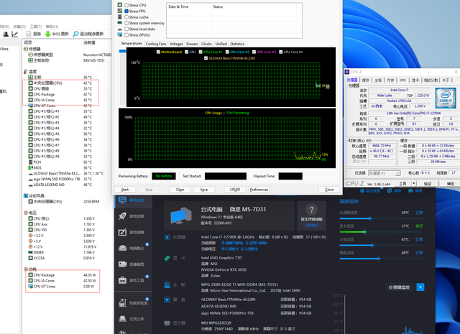Click the BIOS update arrow icon

tap(47, 34)
